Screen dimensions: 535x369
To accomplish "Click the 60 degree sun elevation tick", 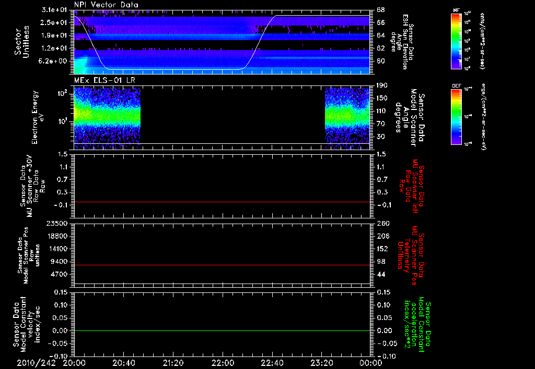I will pos(381,61).
